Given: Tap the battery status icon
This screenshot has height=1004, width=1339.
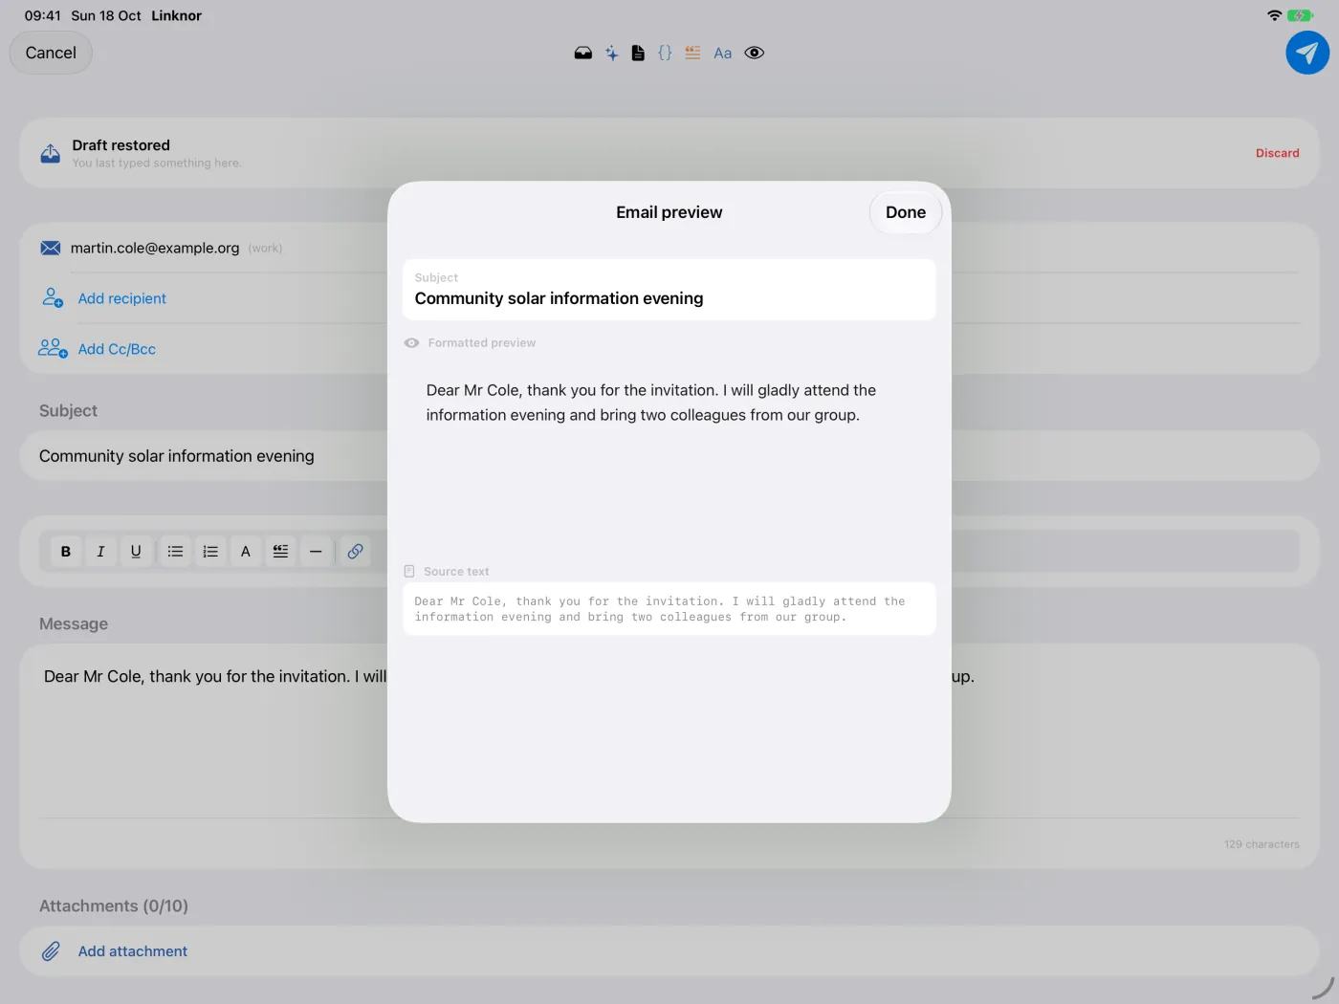Looking at the screenshot, I should 1300,15.
